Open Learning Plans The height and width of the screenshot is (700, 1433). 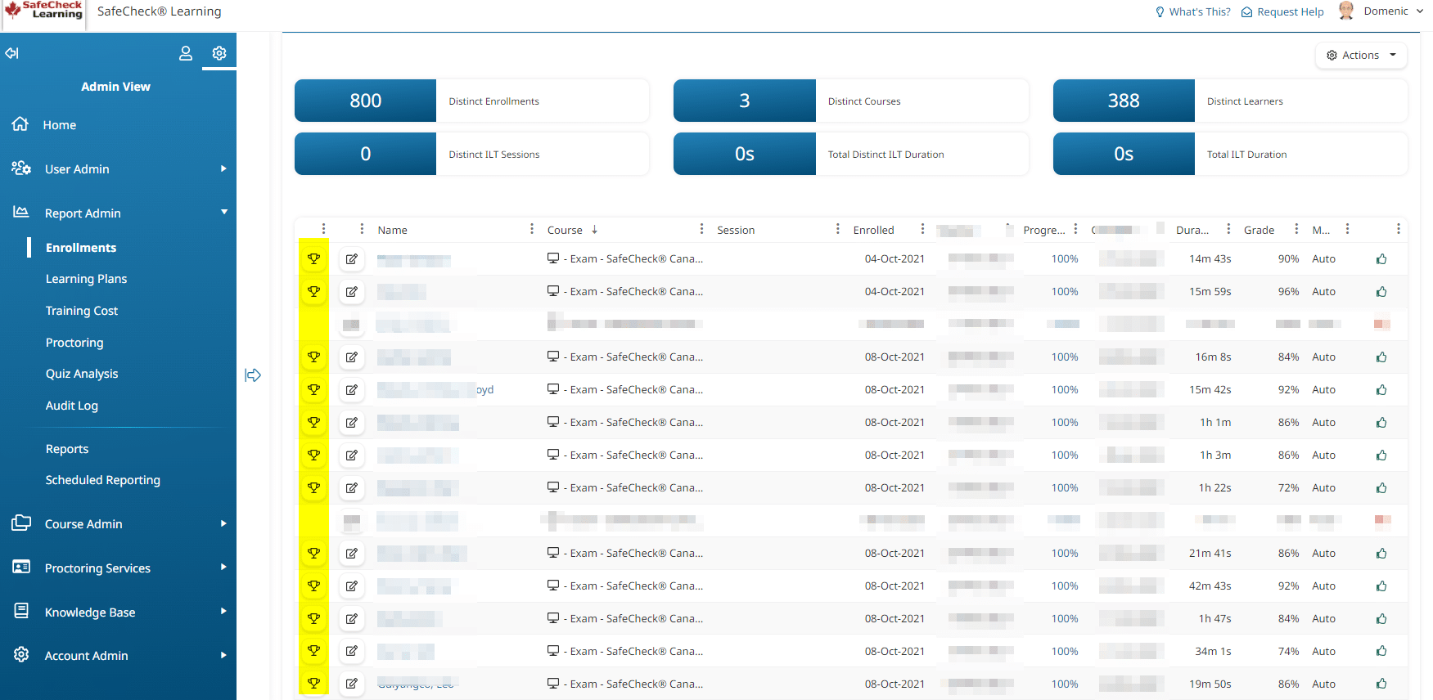[86, 279]
